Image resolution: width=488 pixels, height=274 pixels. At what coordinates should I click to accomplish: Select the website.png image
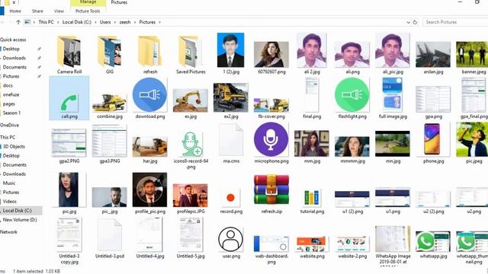(x=312, y=247)
